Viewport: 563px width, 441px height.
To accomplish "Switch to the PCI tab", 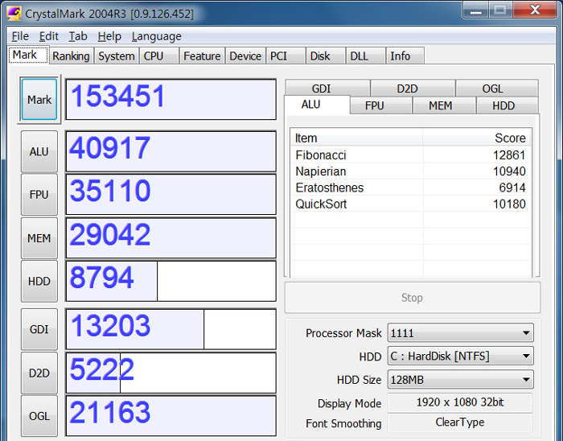I will [286, 56].
